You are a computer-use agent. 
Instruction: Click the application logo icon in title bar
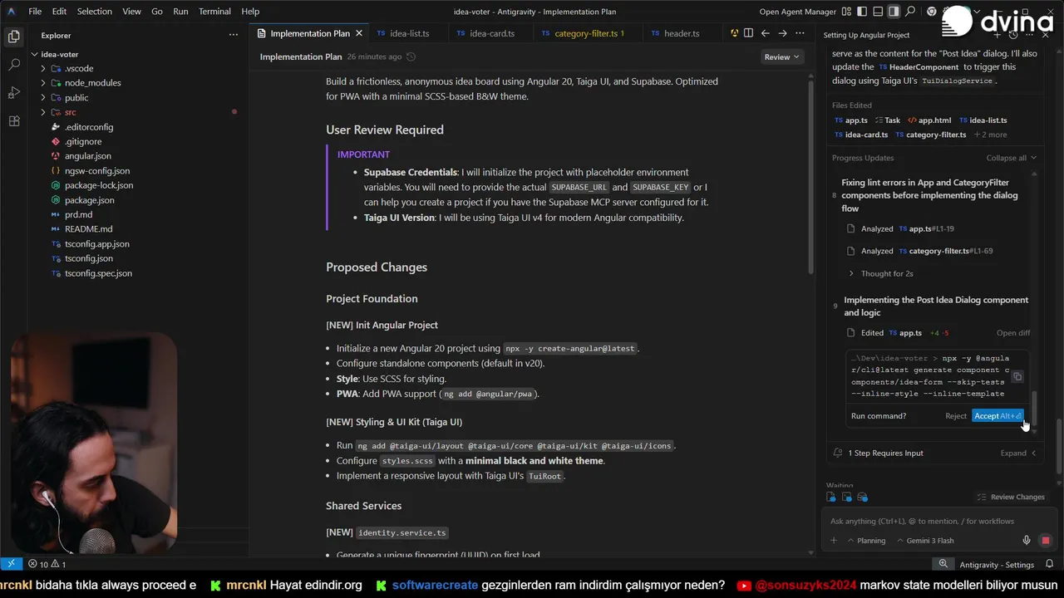click(11, 12)
